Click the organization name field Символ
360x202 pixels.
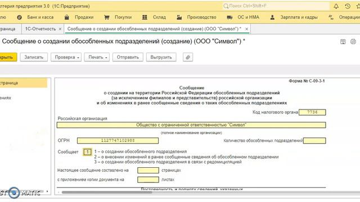pyautogui.click(x=191, y=125)
